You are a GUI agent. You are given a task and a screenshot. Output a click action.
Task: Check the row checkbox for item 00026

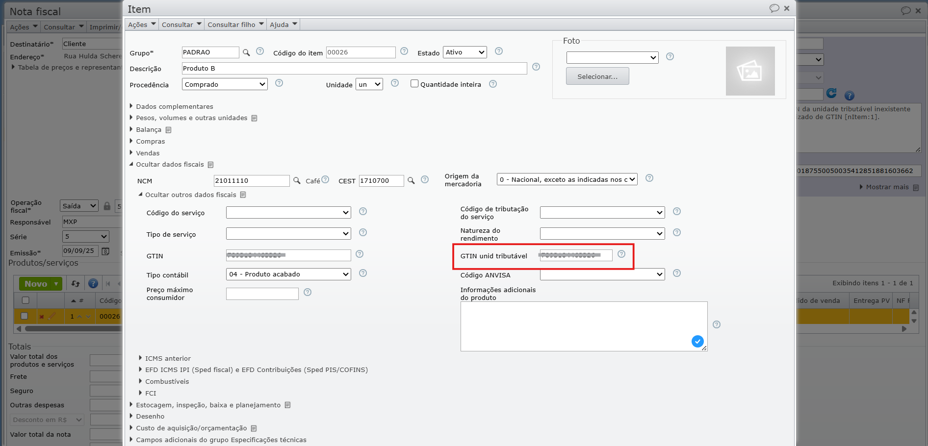click(x=25, y=316)
